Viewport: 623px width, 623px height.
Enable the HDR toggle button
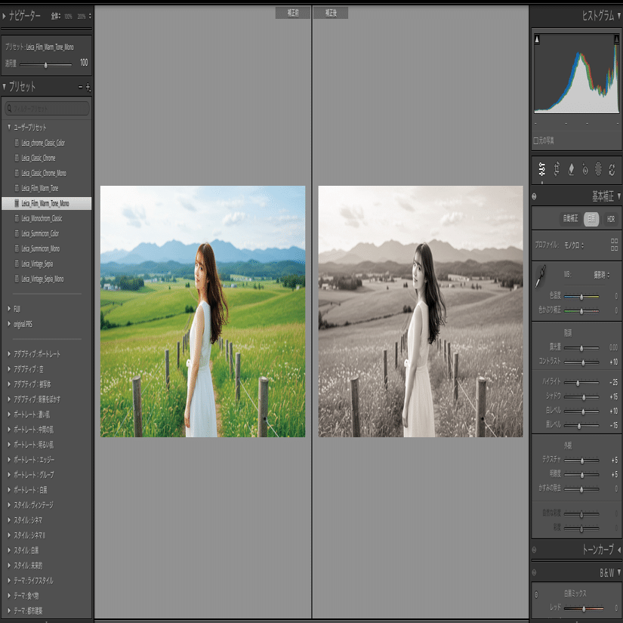coord(611,218)
